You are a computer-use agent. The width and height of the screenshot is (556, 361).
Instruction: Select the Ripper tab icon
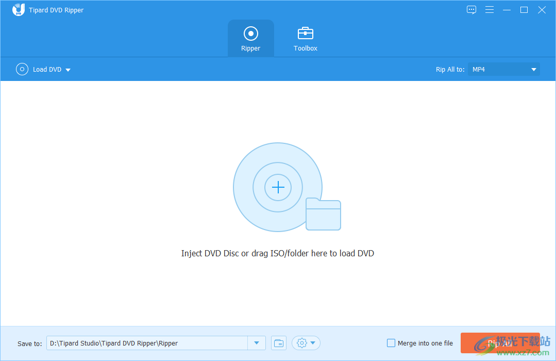coord(251,33)
